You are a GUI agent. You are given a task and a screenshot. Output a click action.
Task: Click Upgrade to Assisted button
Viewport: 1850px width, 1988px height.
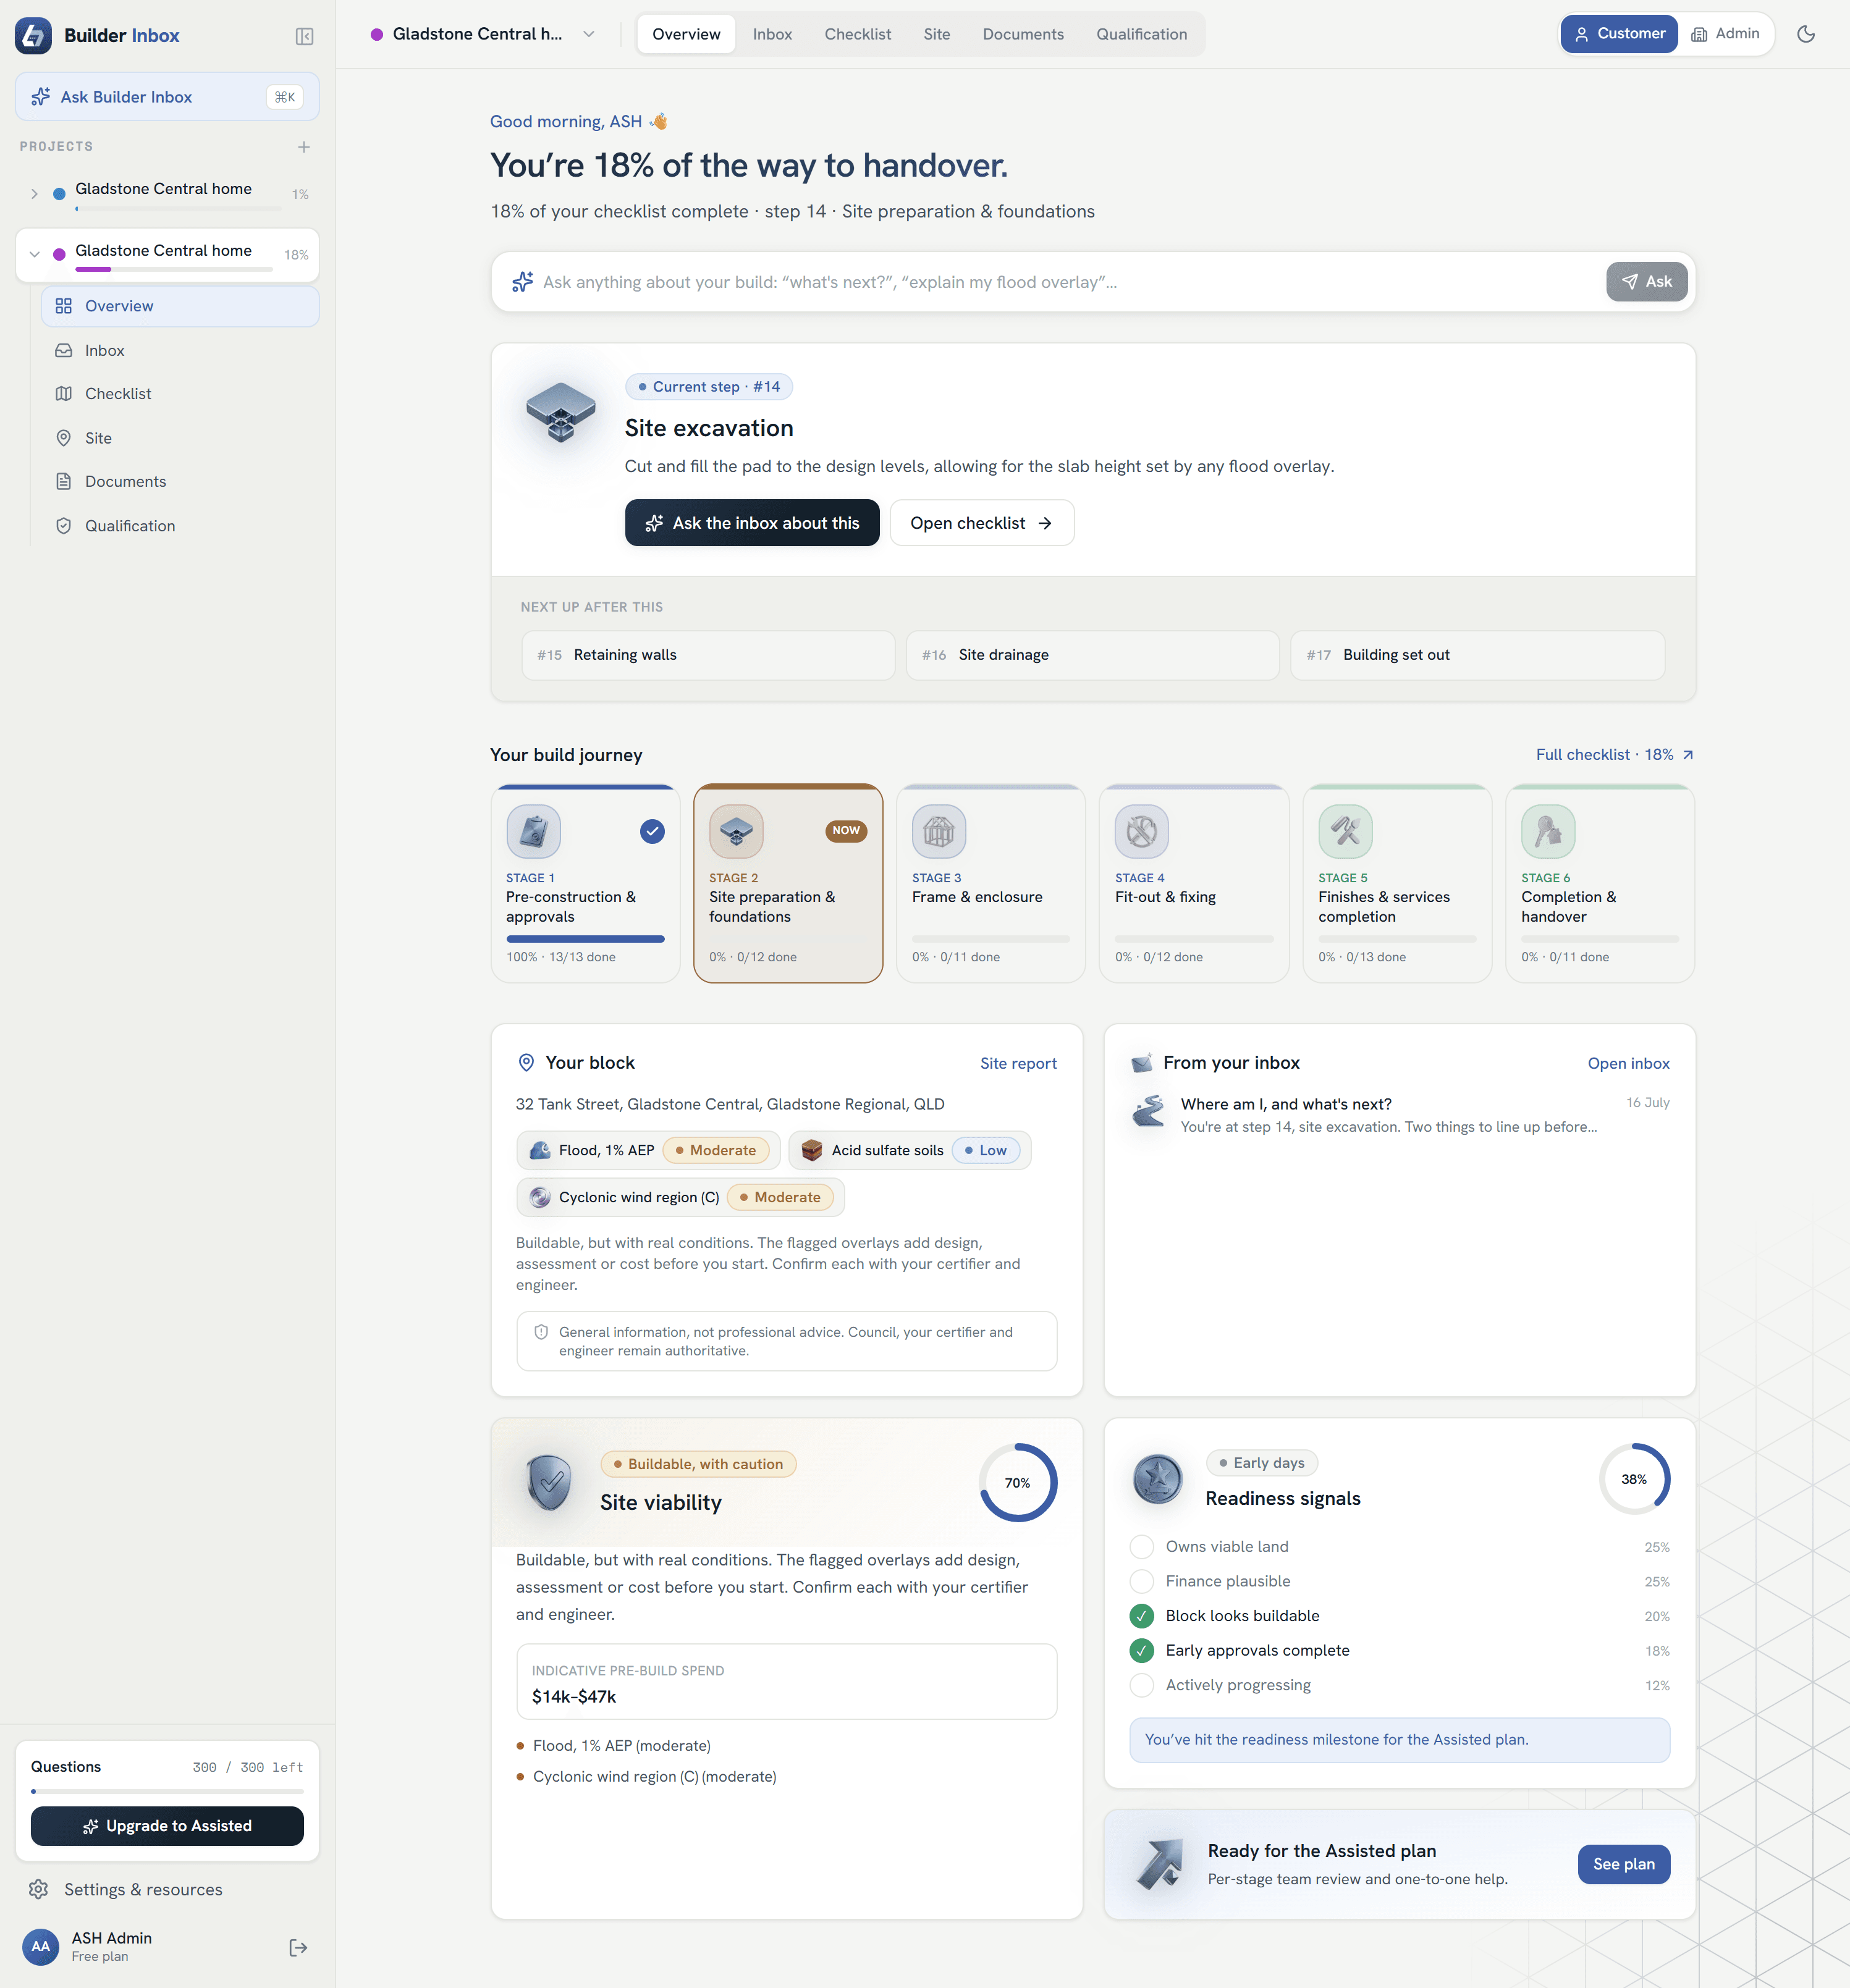point(167,1826)
